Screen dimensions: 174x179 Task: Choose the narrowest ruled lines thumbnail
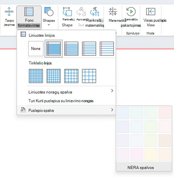pos(54,49)
